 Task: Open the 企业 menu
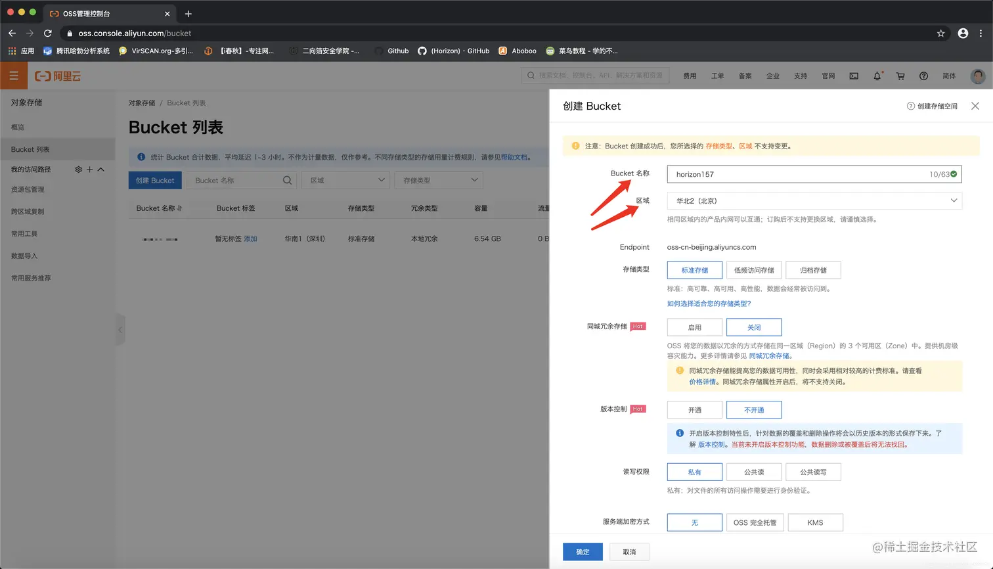pyautogui.click(x=772, y=76)
